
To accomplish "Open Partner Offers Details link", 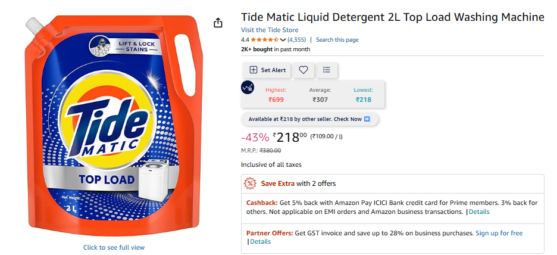I will coord(260,241).
